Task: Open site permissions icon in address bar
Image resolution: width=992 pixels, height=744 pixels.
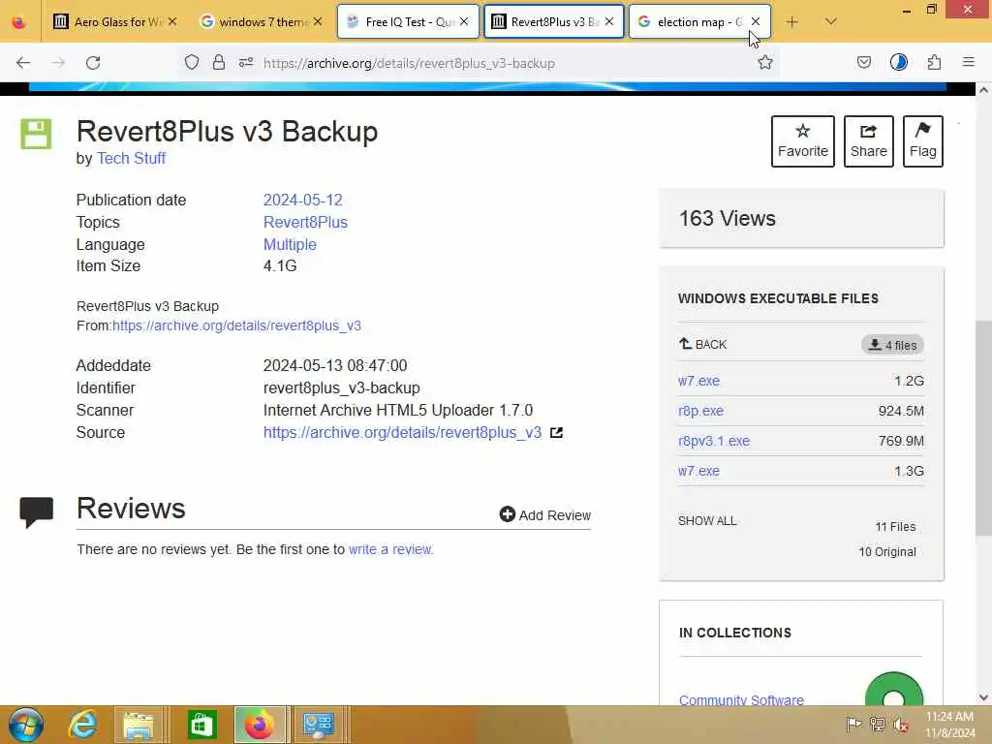Action: pos(246,63)
